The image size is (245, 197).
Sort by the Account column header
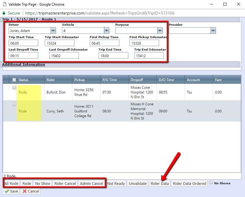193,80
